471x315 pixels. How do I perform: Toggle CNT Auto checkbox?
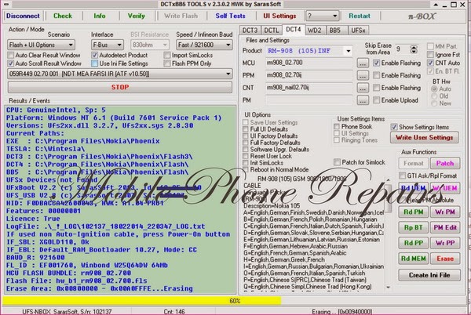(x=430, y=63)
